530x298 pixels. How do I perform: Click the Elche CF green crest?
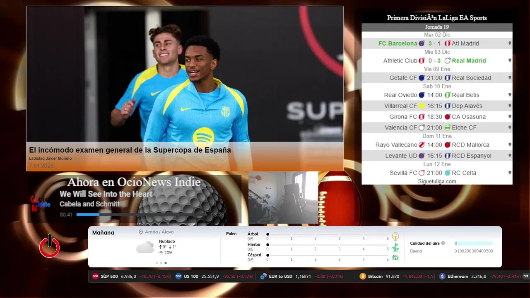[447, 127]
